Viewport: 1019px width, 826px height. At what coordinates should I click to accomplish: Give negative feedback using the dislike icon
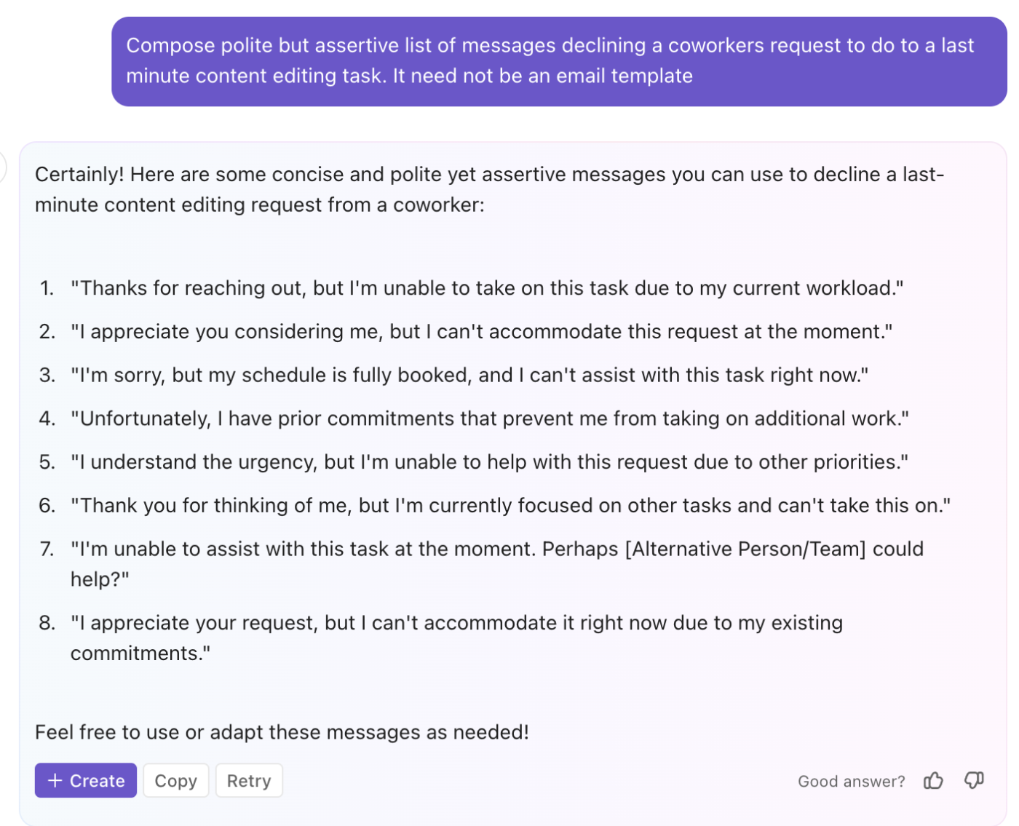[x=974, y=780]
